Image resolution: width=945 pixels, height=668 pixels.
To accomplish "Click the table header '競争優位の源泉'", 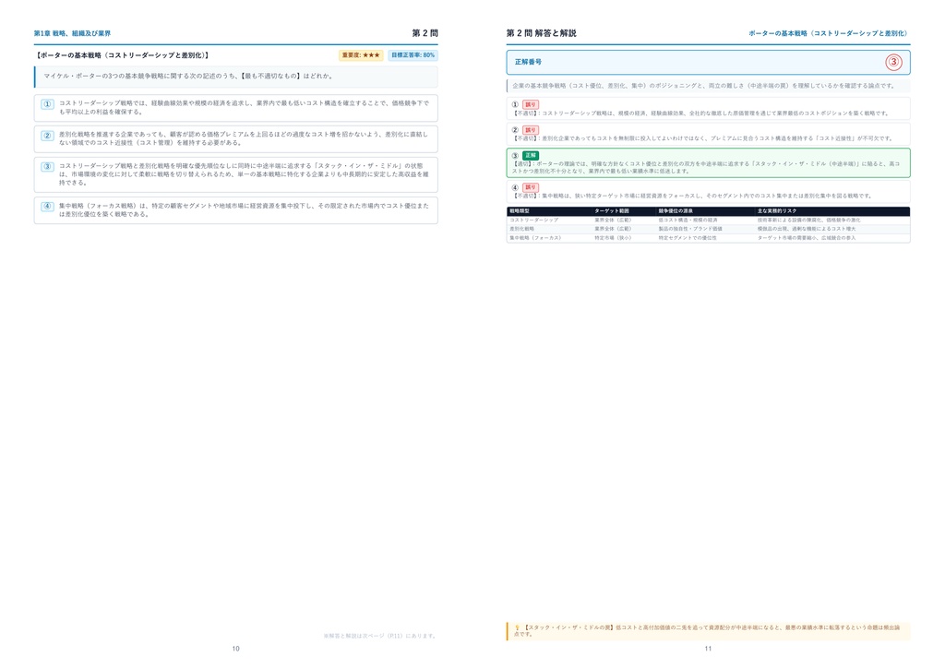I will point(676,211).
